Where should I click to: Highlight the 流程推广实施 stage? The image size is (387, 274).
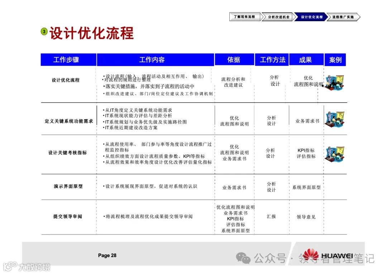click(343, 17)
